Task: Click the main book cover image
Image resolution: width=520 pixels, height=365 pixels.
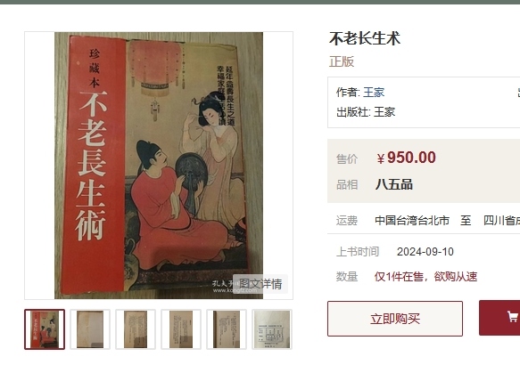Action: coord(159,166)
